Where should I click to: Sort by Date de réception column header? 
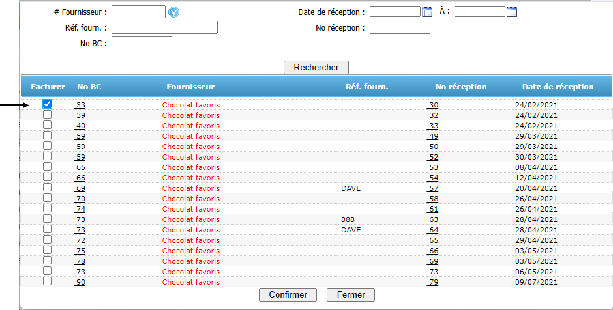(558, 87)
